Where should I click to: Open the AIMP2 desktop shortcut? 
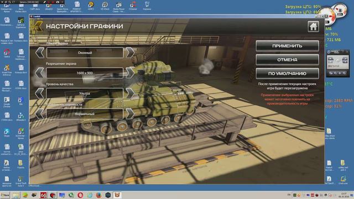pyautogui.click(x=91, y=6)
